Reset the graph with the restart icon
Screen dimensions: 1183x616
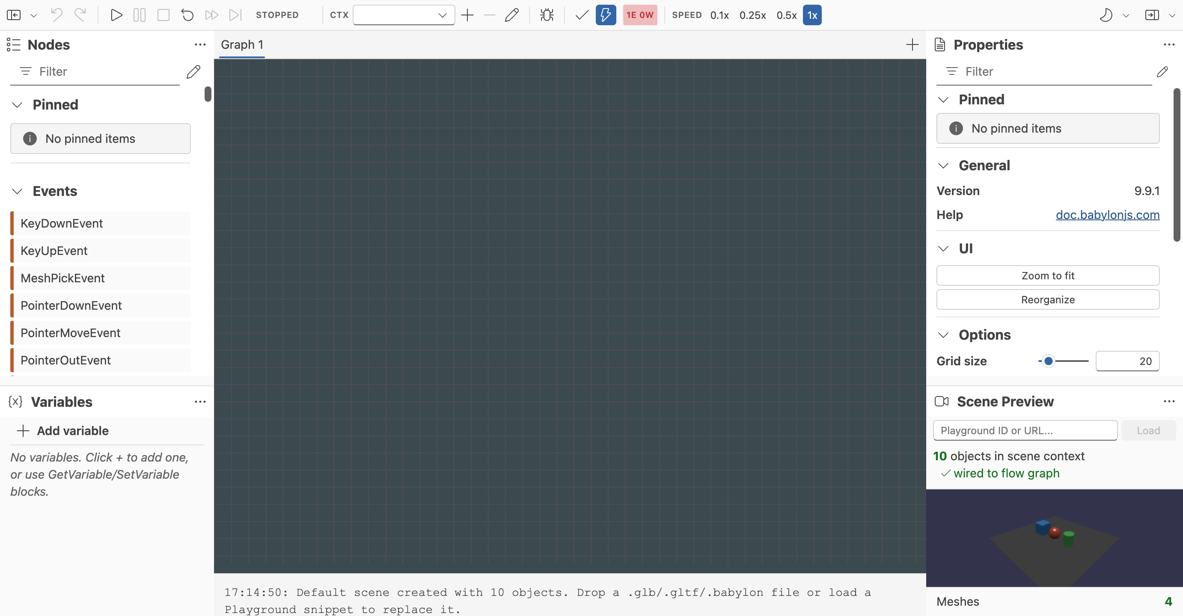(187, 15)
